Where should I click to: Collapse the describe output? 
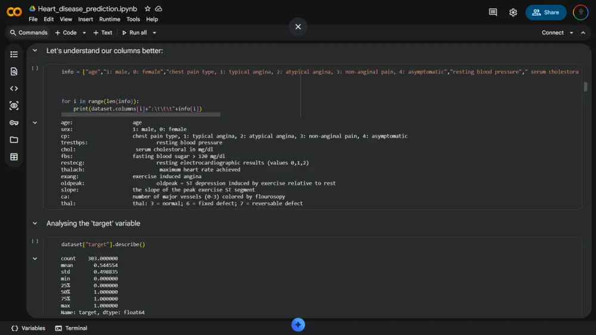click(35, 259)
